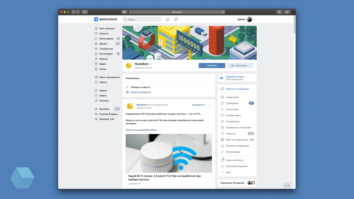Click community cover banner image
This screenshot has height=199, width=354.
[x=189, y=43]
